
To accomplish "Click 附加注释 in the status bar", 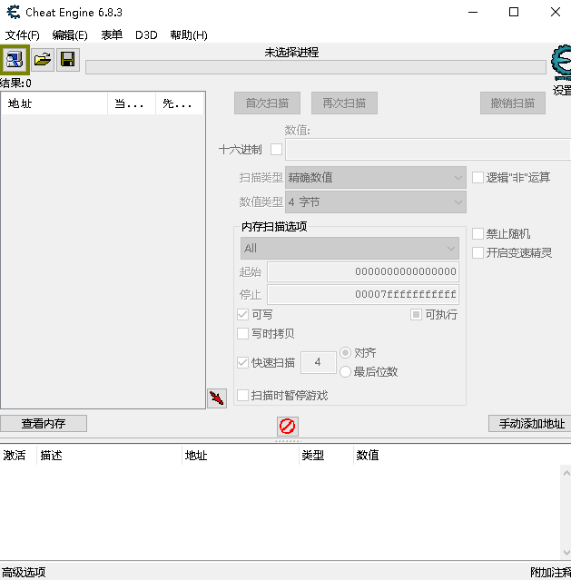I will [x=551, y=572].
